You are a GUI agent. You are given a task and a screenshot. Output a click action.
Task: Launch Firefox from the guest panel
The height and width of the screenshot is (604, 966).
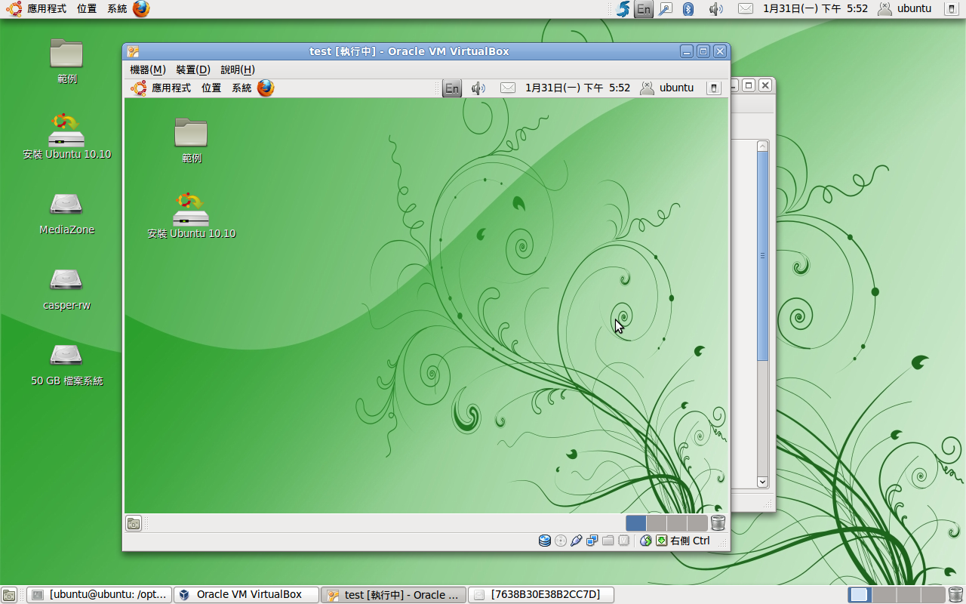[266, 88]
